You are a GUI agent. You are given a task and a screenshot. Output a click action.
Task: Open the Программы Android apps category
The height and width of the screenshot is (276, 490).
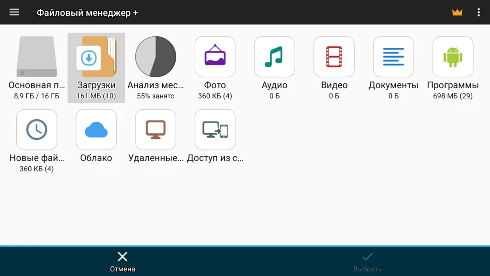click(453, 57)
